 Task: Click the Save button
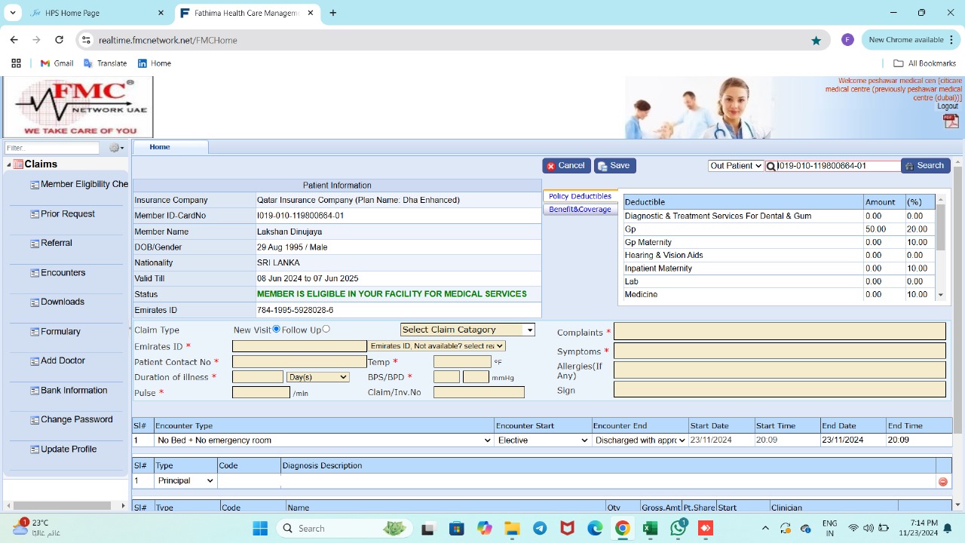(x=614, y=166)
